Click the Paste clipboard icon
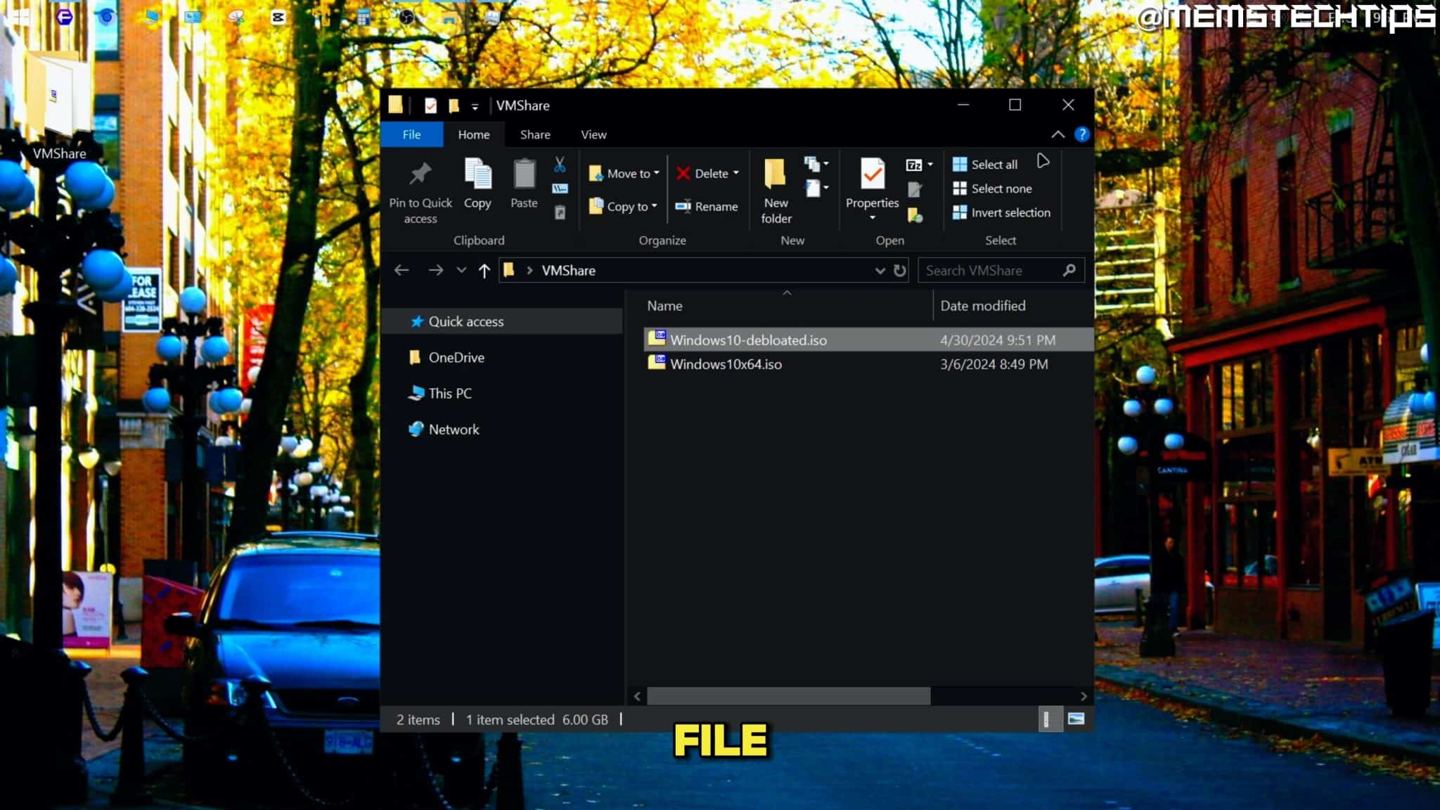Viewport: 1440px width, 810px height. click(x=524, y=174)
